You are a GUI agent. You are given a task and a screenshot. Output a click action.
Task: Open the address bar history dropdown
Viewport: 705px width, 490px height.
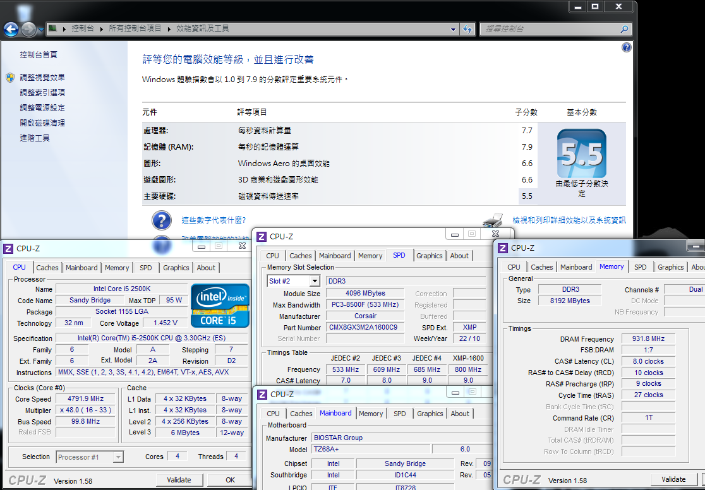453,29
